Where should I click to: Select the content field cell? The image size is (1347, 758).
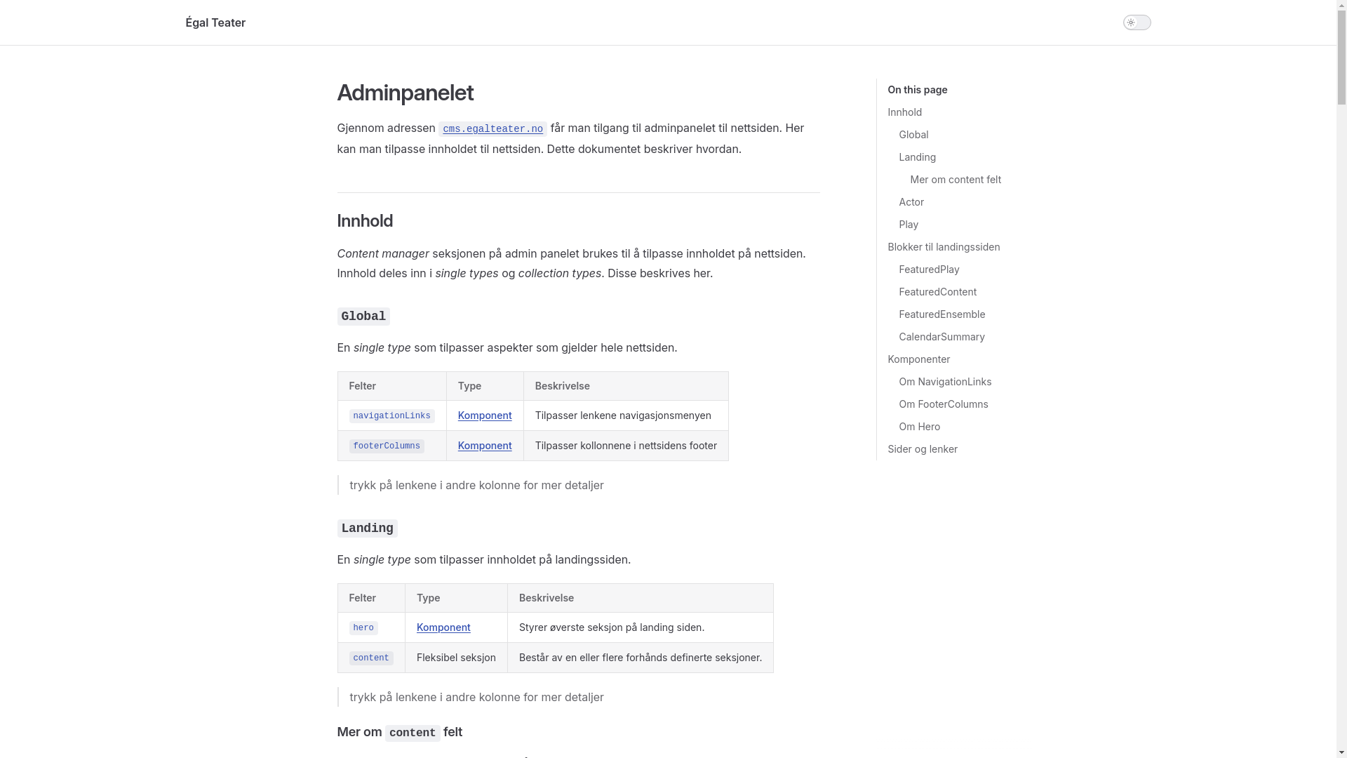pos(371,658)
